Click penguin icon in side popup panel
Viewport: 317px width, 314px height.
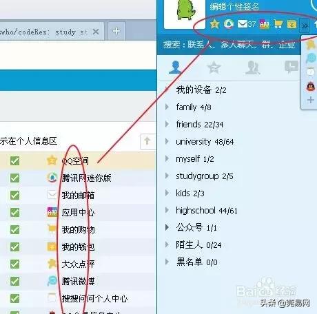[x=311, y=87]
